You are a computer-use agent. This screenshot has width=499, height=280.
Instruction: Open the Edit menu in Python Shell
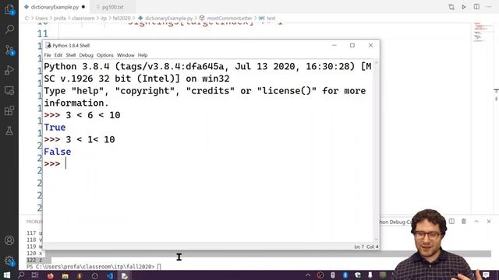point(58,55)
